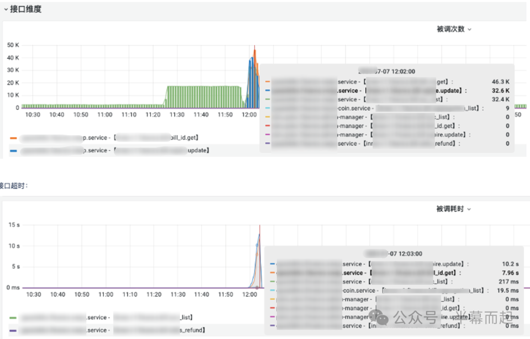The image size is (530, 339).
Task: Toggle the orange bill_id.get legend series
Action: point(109,138)
